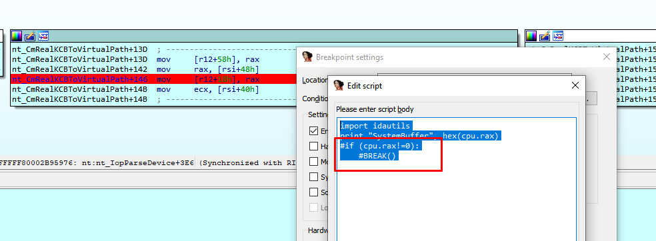
Task: Toggle the 'Ha' (Hardware) checkbox
Action: point(313,146)
